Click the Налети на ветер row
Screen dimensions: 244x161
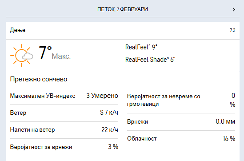pos(64,130)
